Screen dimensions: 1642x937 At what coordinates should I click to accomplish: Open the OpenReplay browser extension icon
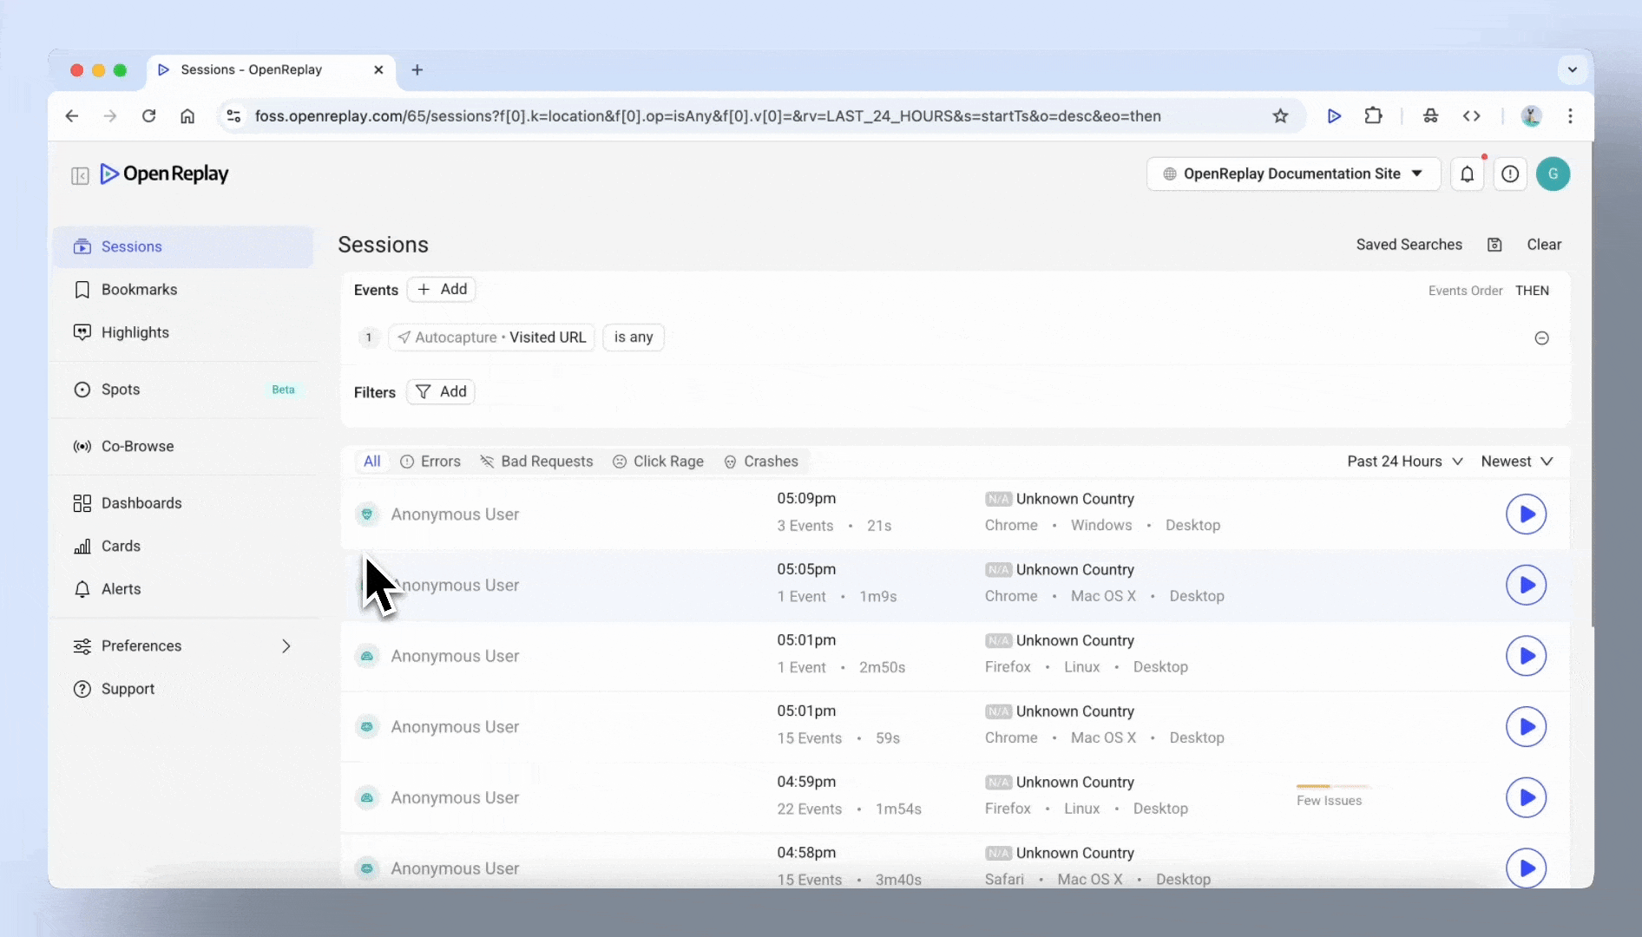tap(1334, 116)
